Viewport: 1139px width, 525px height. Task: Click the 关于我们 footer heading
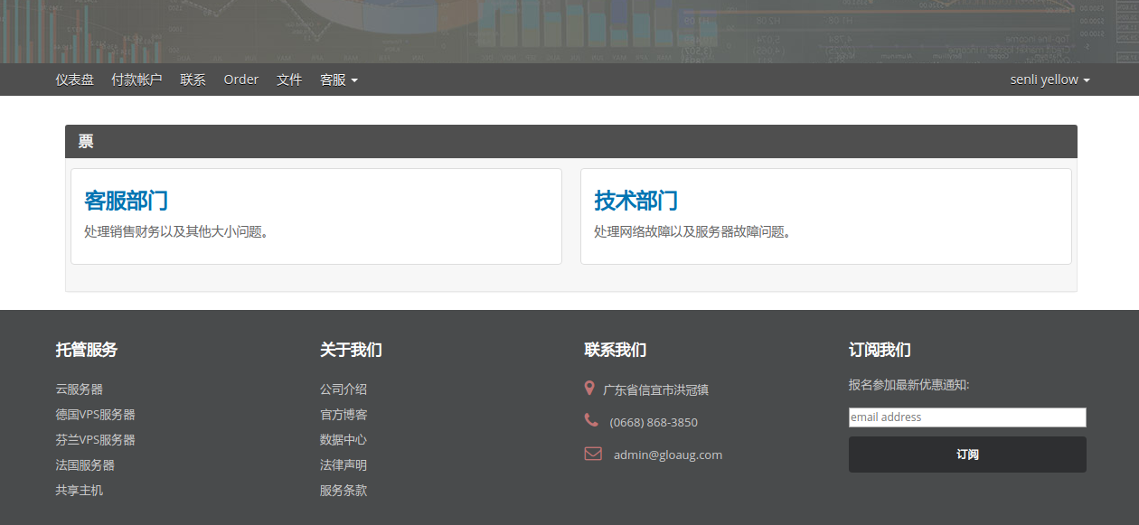coord(351,350)
